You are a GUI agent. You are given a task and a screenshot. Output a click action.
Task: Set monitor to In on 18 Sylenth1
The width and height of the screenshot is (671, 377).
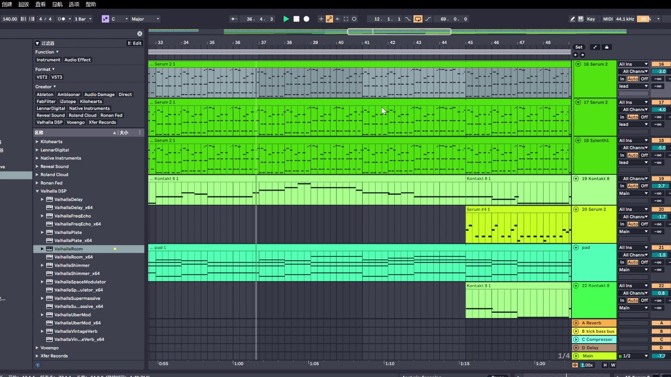pyautogui.click(x=622, y=155)
